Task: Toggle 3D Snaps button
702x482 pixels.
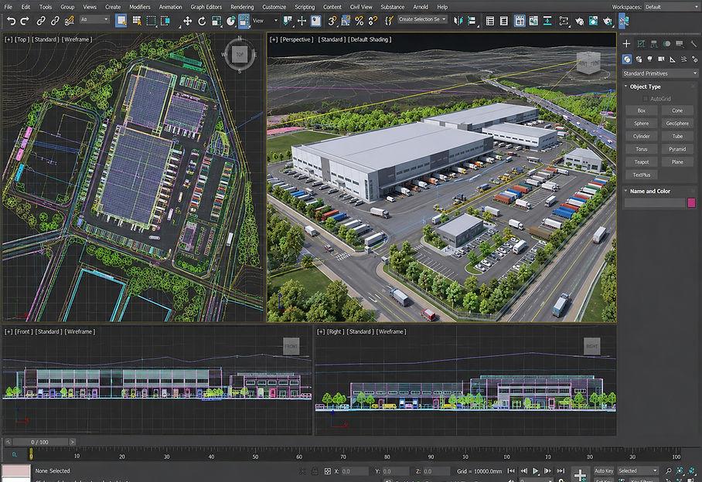Action: pos(332,21)
